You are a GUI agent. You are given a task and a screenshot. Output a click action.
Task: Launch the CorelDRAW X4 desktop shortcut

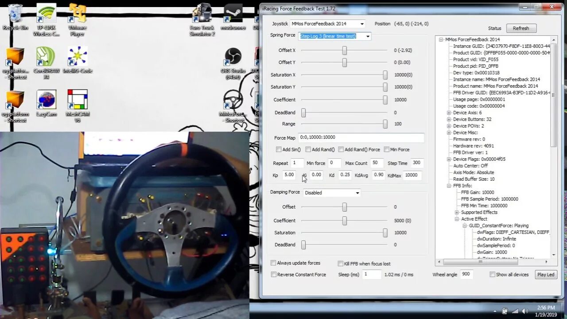(46, 62)
